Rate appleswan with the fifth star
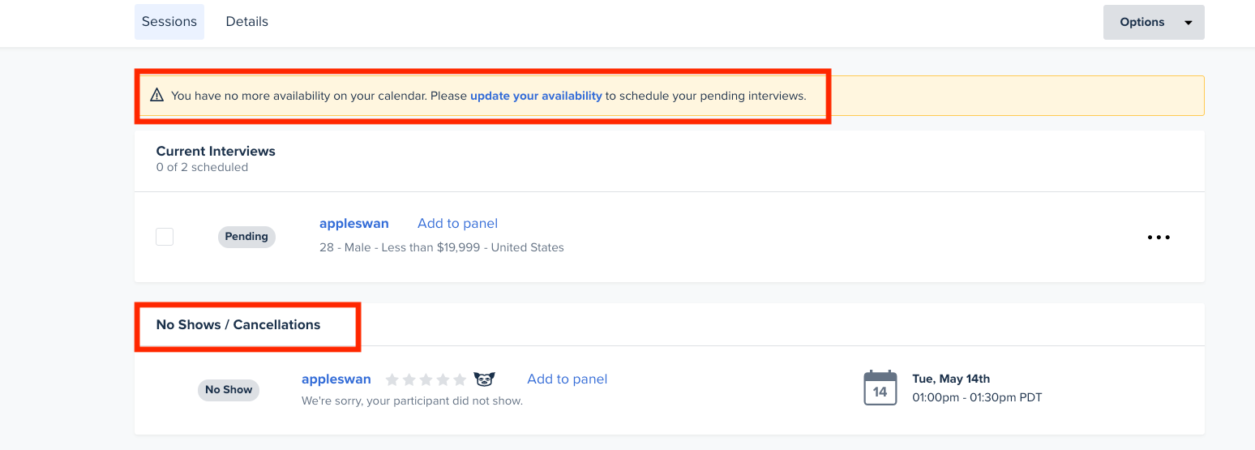Screen dimensions: 1255x450 click(x=460, y=379)
